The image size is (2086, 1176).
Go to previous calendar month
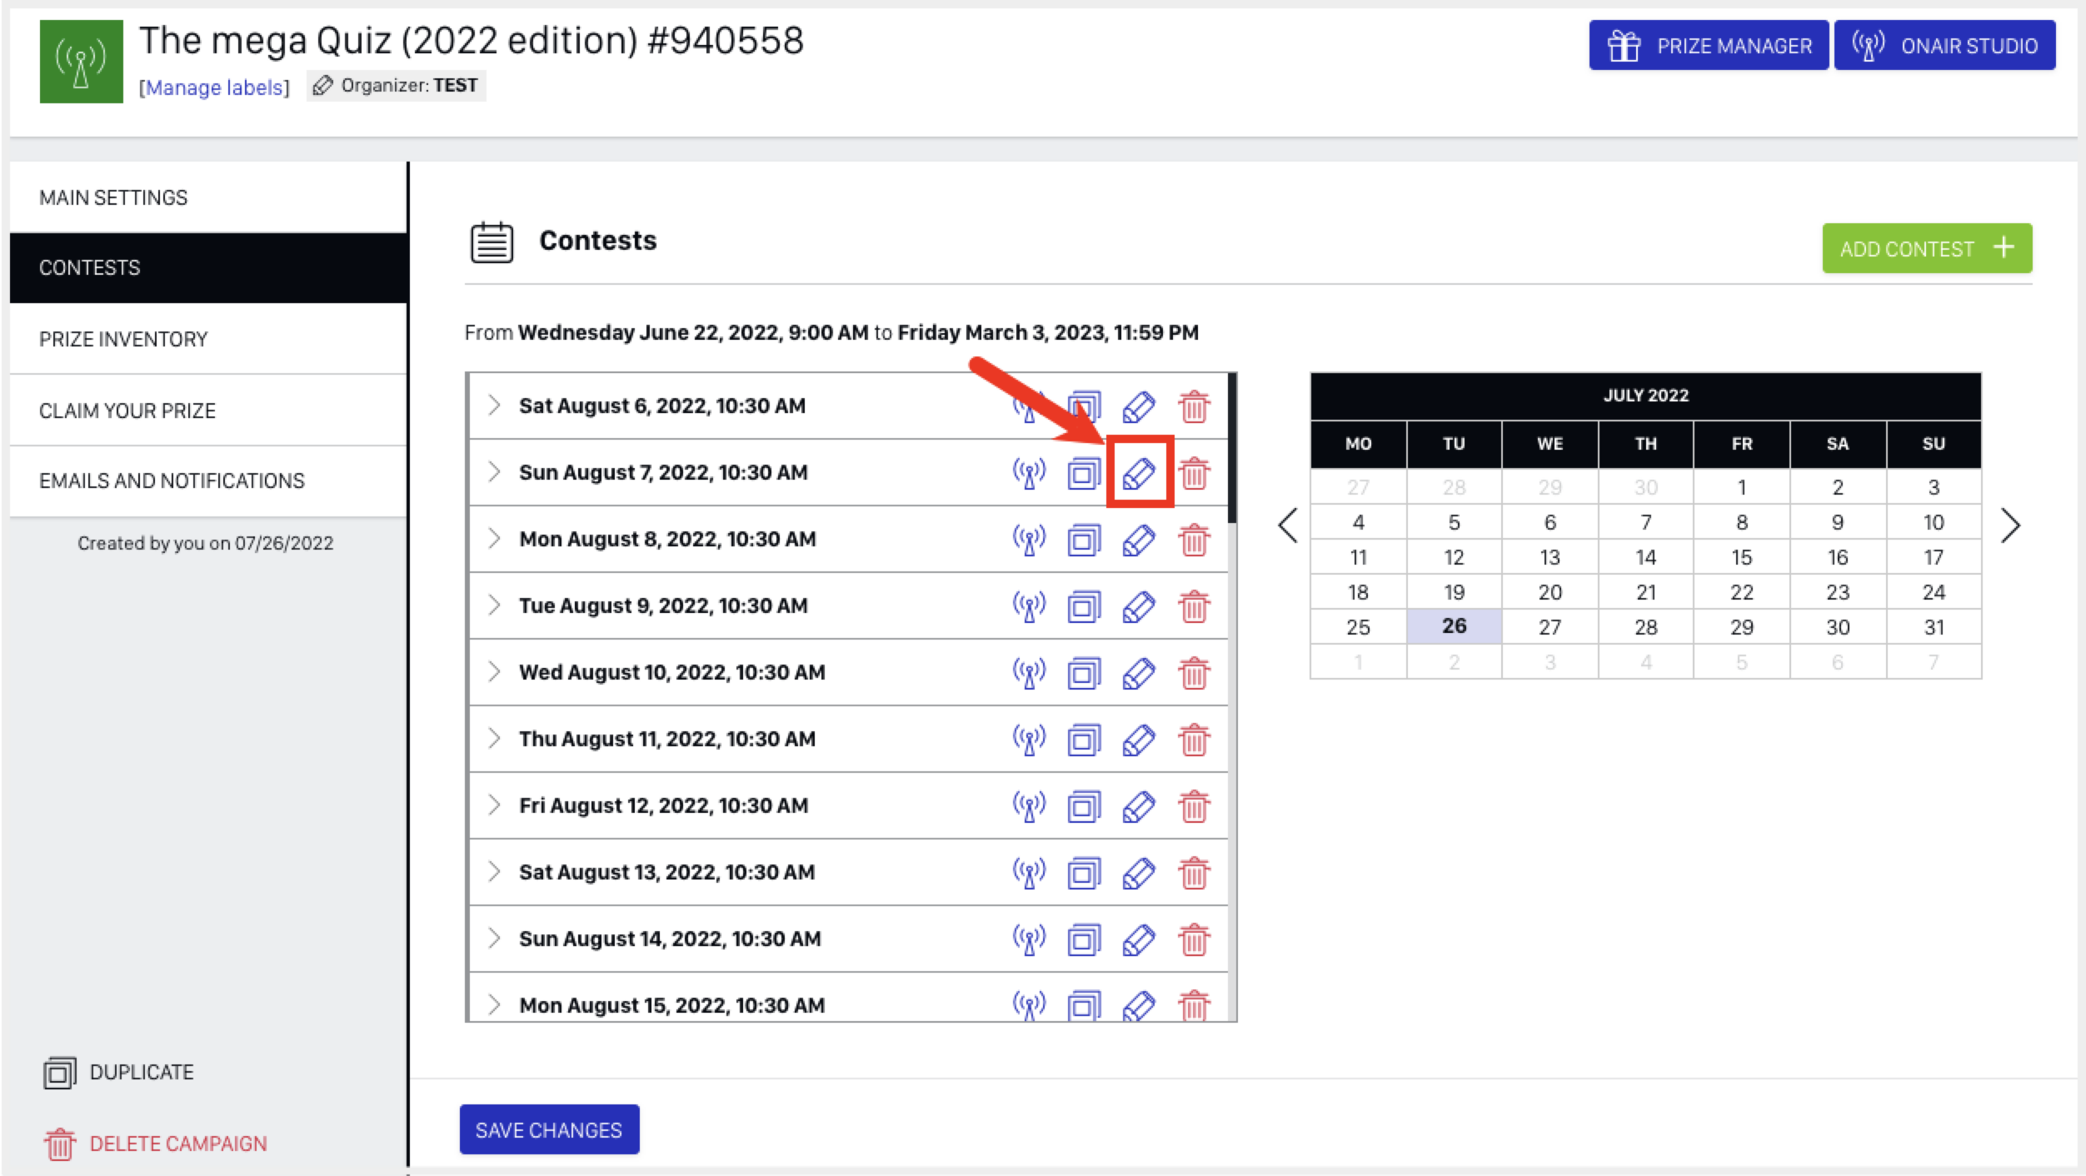(1288, 526)
